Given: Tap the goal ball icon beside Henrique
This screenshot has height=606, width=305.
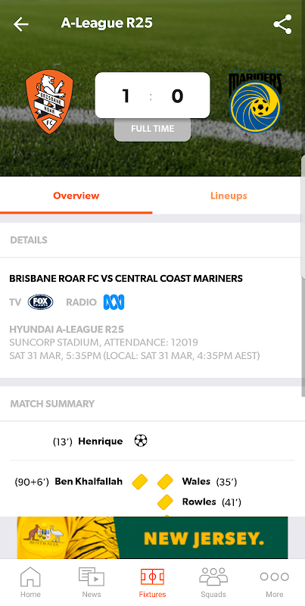Looking at the screenshot, I should [141, 441].
